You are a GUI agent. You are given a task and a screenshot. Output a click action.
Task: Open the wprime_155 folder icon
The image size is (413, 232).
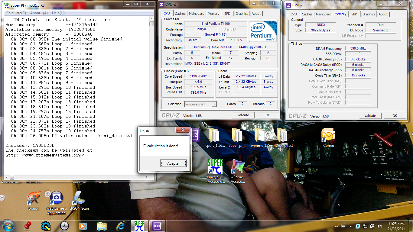coord(260,137)
